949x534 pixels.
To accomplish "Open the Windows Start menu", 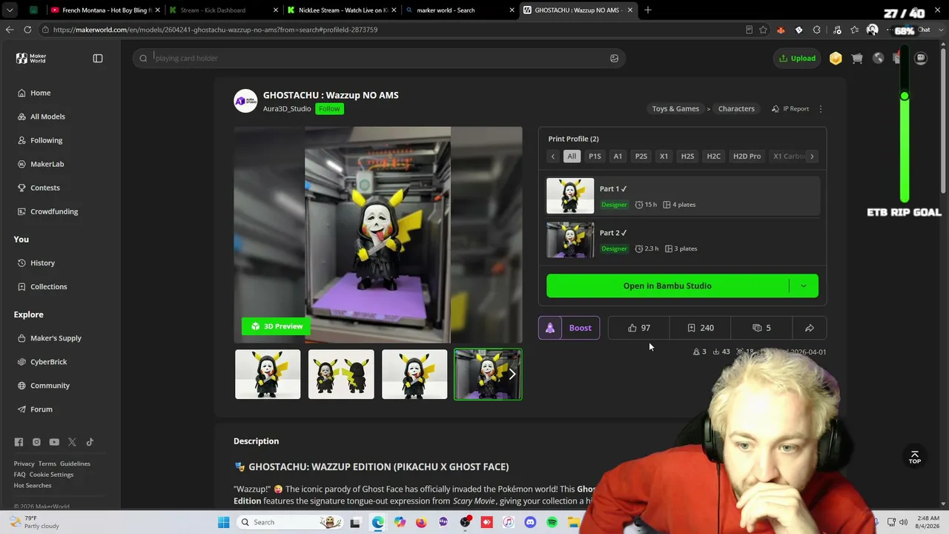I will tap(223, 522).
